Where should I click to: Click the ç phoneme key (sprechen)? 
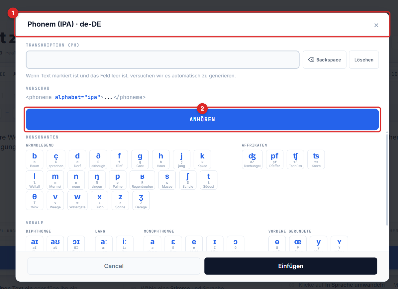click(x=56, y=159)
